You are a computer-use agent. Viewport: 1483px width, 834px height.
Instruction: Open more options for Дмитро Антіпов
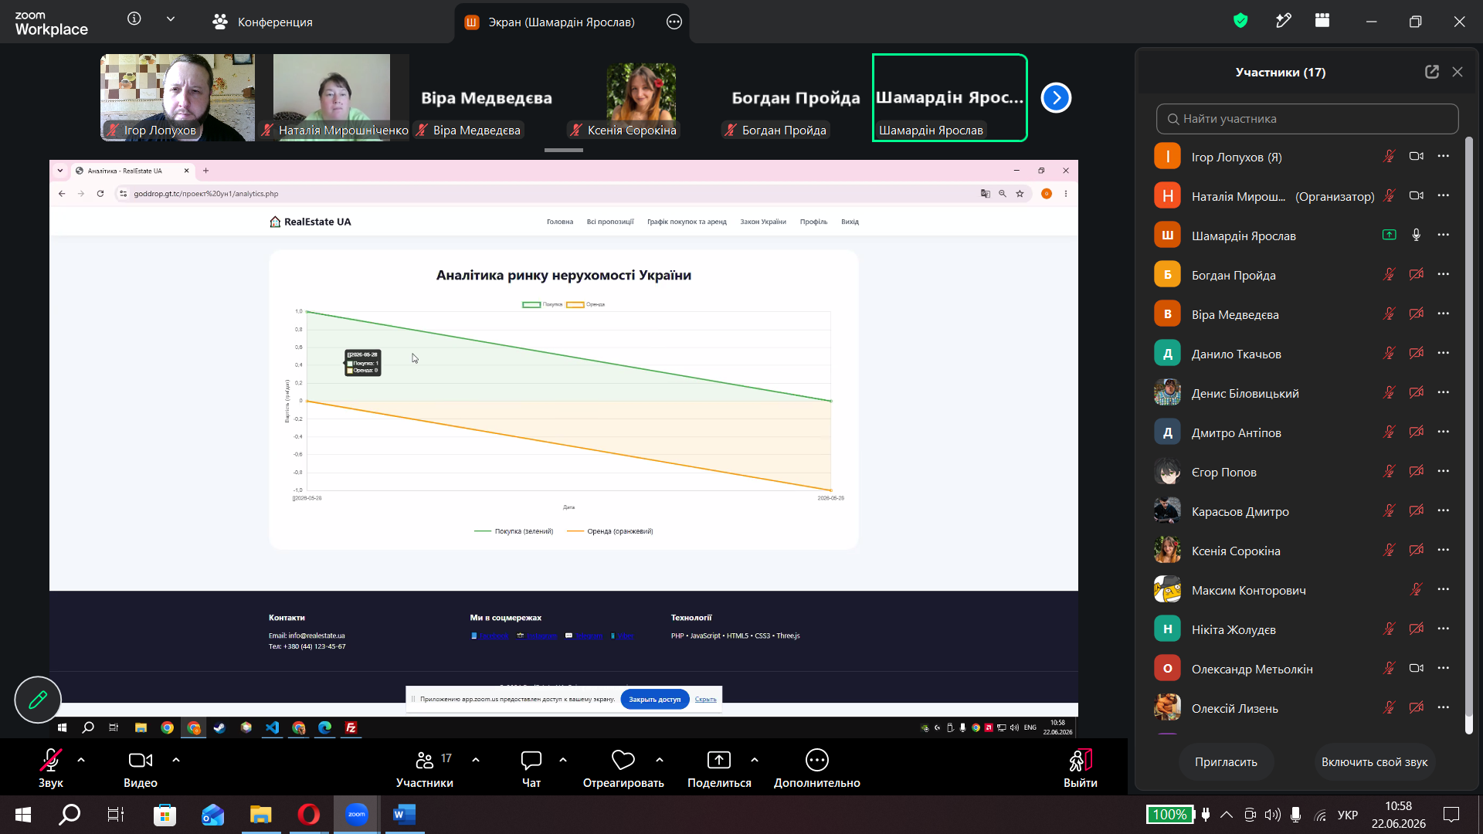[1443, 432]
